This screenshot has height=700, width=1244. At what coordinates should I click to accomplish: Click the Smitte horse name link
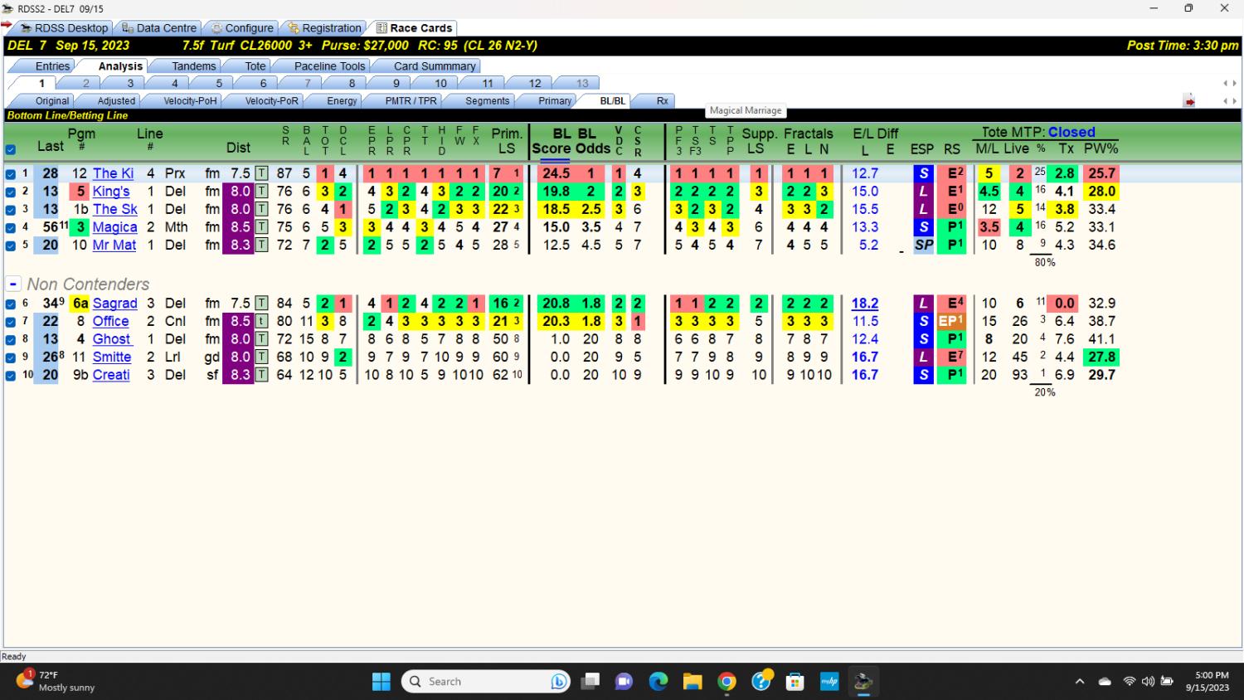point(112,357)
